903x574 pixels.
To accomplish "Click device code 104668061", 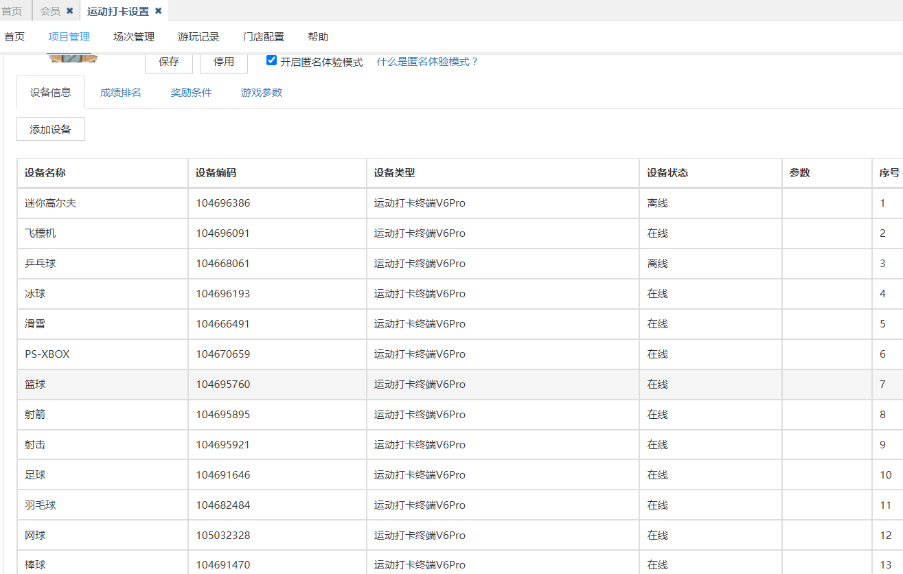I will [x=223, y=264].
